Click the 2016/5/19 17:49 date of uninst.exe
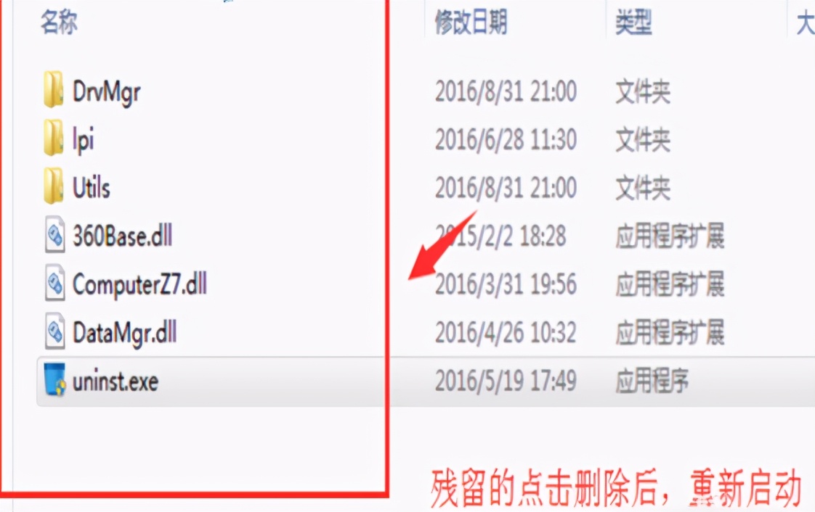815x512 pixels. (x=506, y=380)
